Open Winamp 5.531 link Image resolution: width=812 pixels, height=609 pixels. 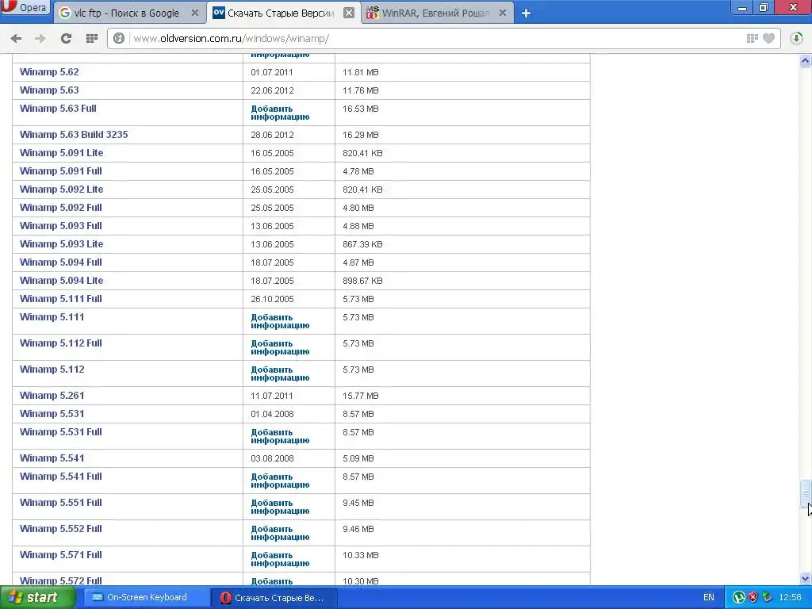(x=52, y=414)
